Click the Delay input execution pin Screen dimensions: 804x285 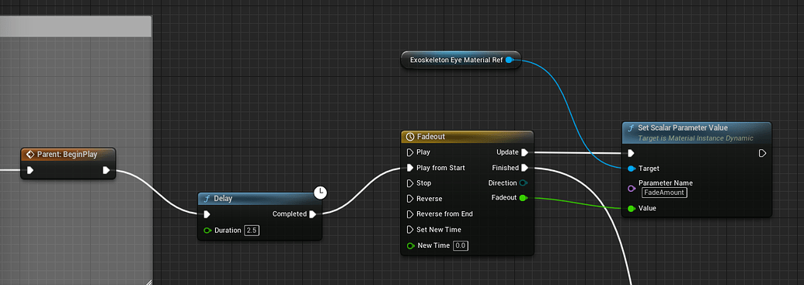pyautogui.click(x=207, y=214)
